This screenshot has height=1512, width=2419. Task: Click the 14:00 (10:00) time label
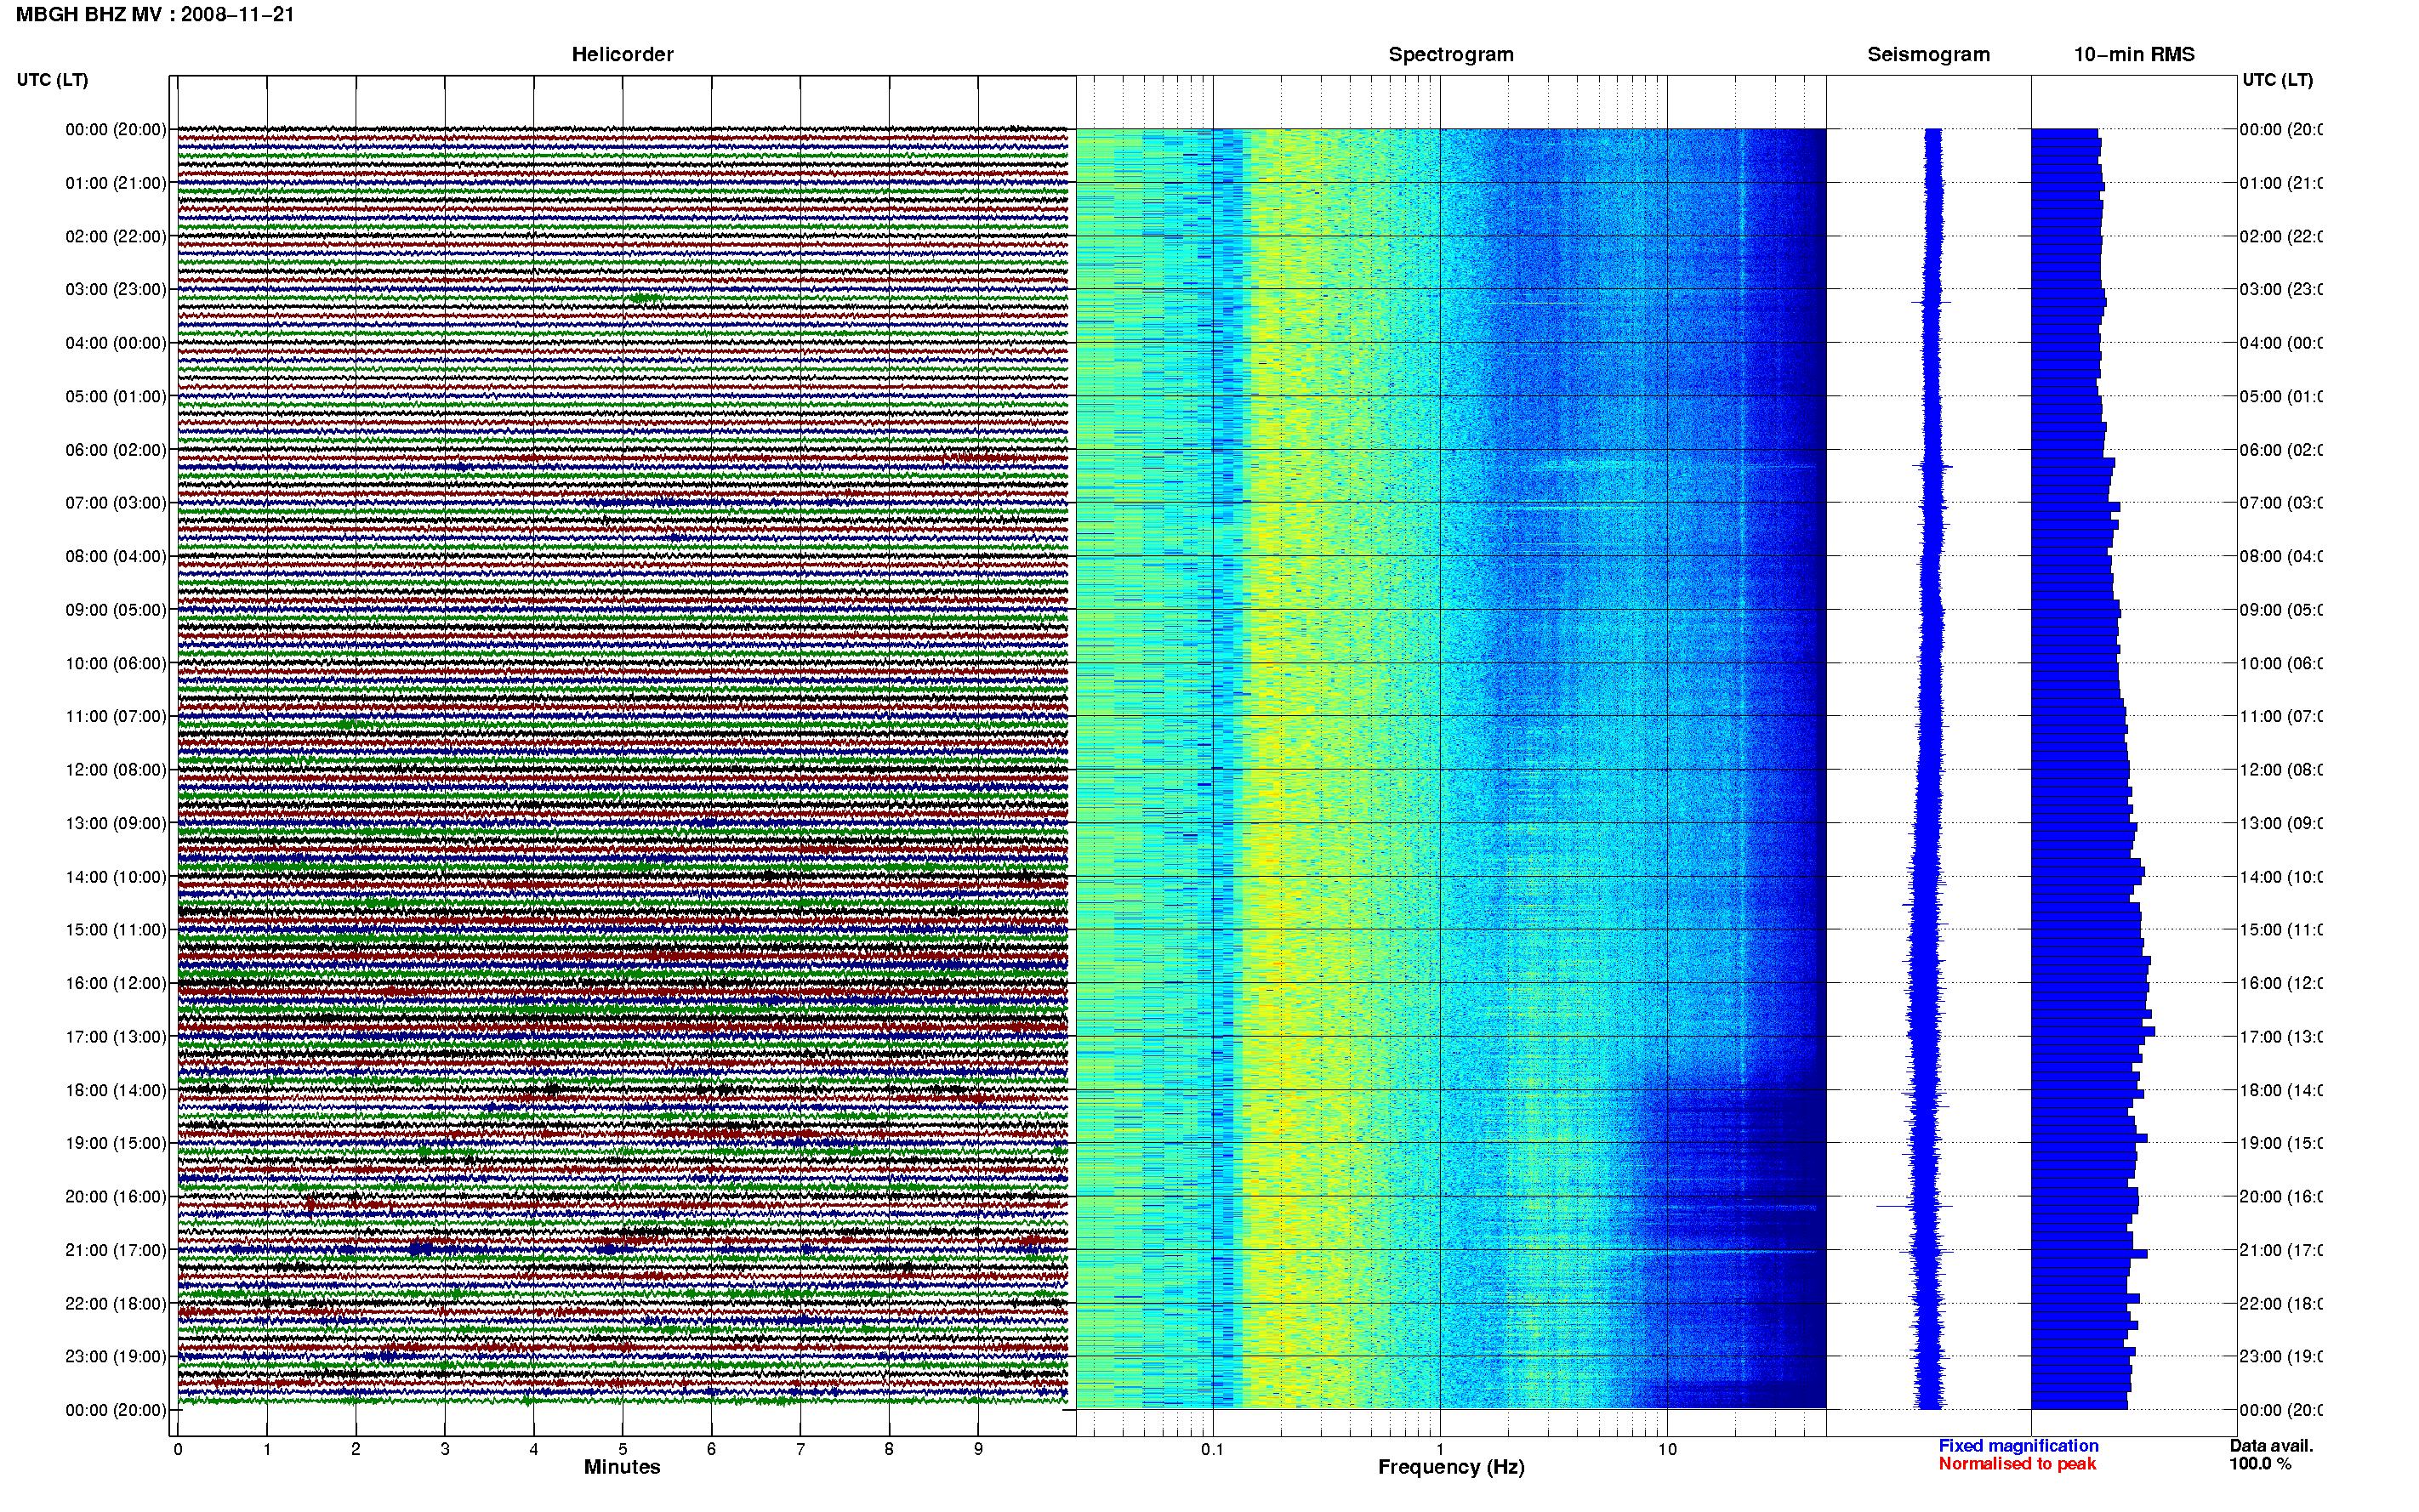(116, 877)
